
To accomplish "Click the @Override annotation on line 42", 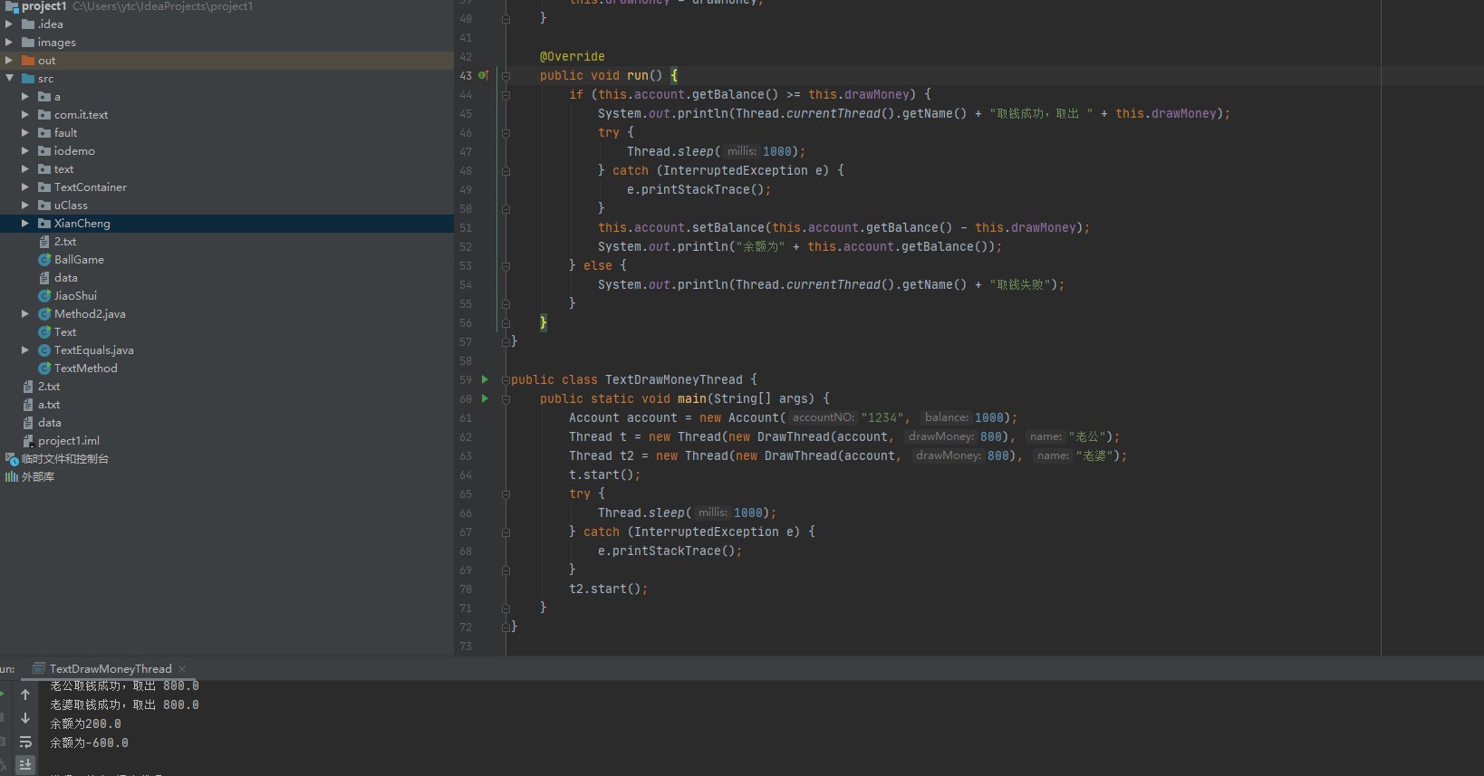I will coord(572,56).
